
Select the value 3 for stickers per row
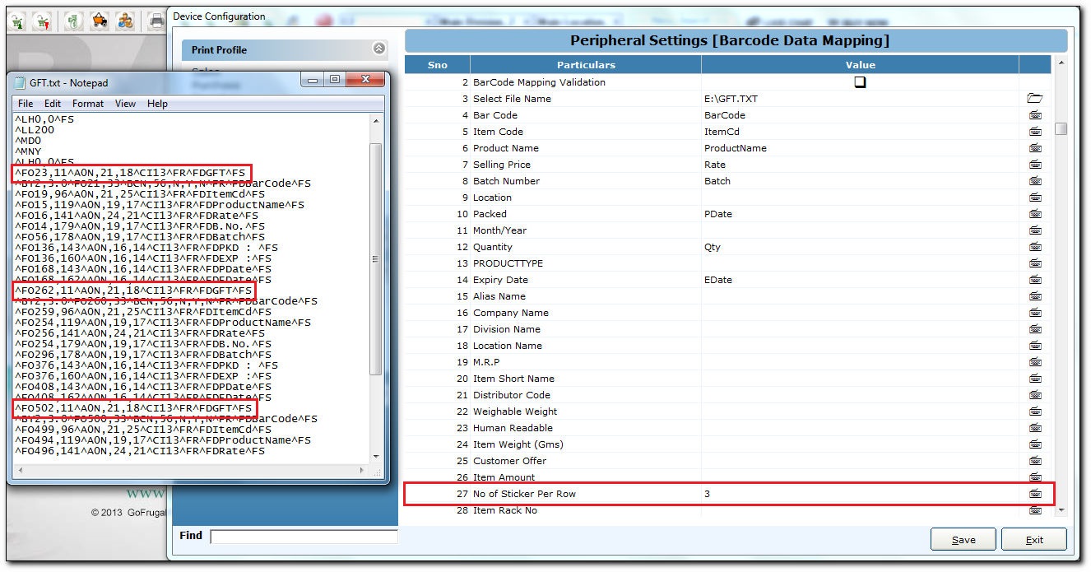point(707,494)
